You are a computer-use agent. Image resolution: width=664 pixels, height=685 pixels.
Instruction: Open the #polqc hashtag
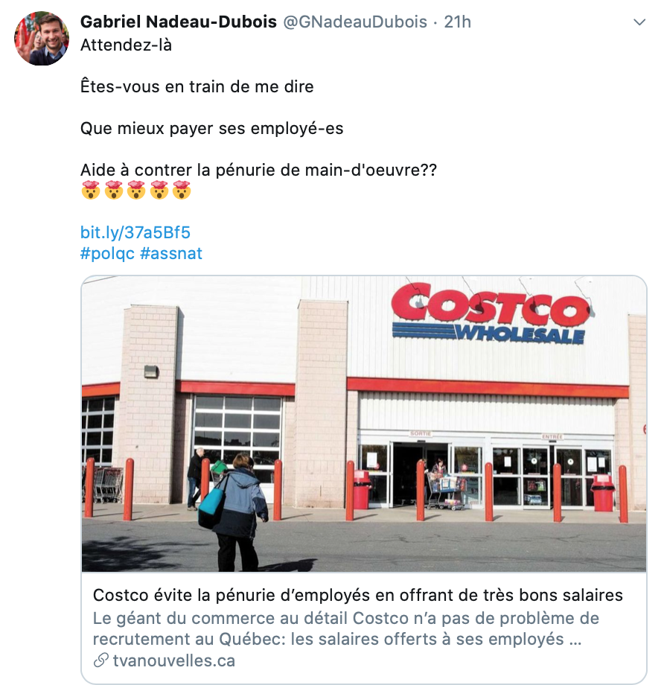click(107, 253)
